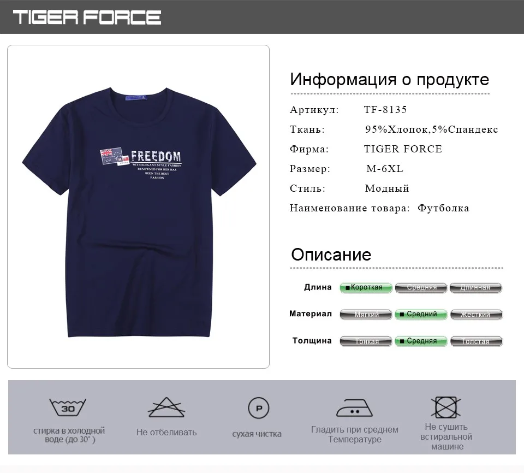Click the dry clean P circle icon
Viewport: 524px width, 473px height.
coord(258,408)
